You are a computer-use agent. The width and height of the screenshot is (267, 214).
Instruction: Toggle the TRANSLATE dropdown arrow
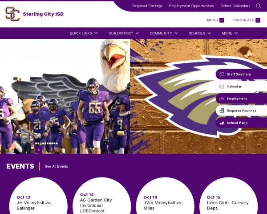pos(258,20)
